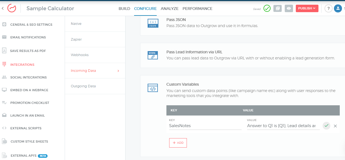This screenshot has width=345, height=160.
Task: Switch to the BUILD tab
Action: [124, 9]
